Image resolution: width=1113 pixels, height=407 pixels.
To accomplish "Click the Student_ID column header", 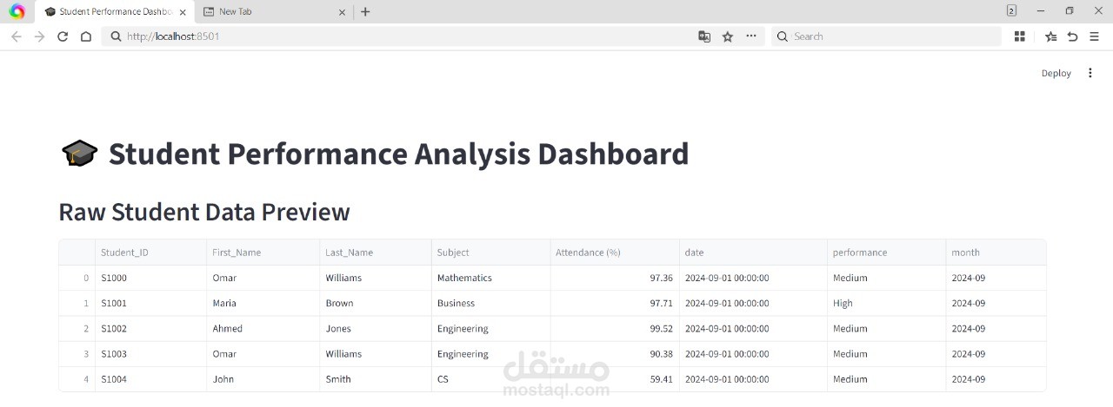I will 151,253.
